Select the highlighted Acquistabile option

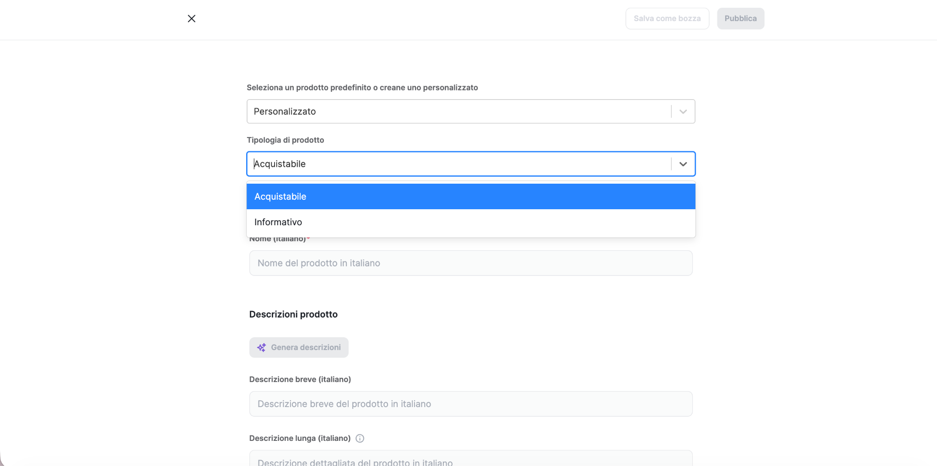pyautogui.click(x=471, y=196)
